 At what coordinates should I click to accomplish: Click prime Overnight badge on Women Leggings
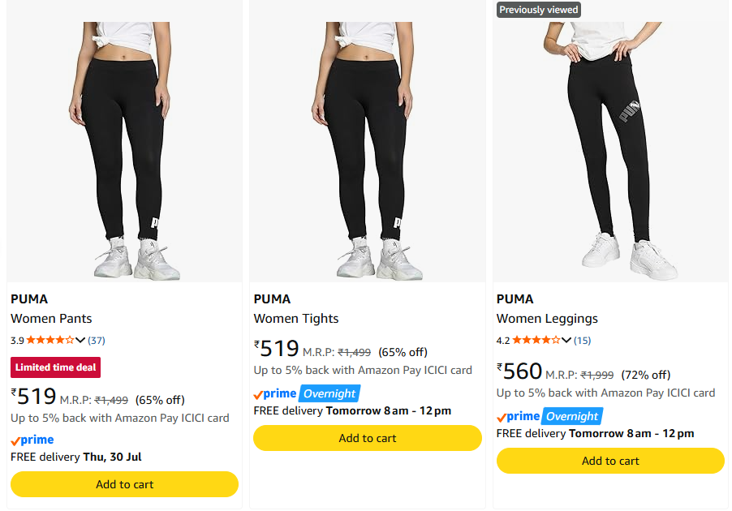tap(549, 416)
